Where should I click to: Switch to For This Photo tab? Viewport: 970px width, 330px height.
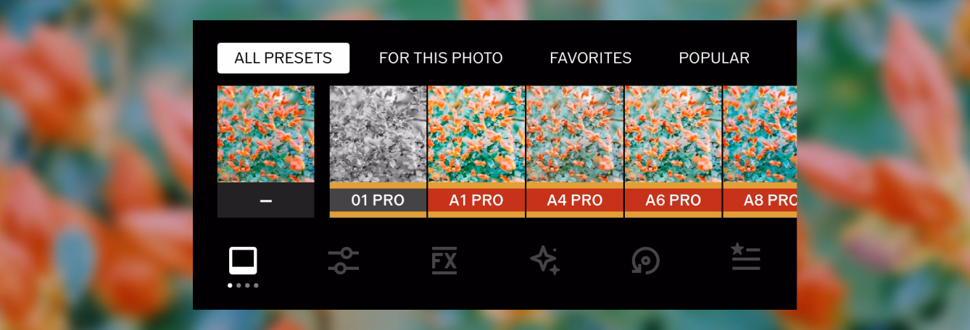441,58
